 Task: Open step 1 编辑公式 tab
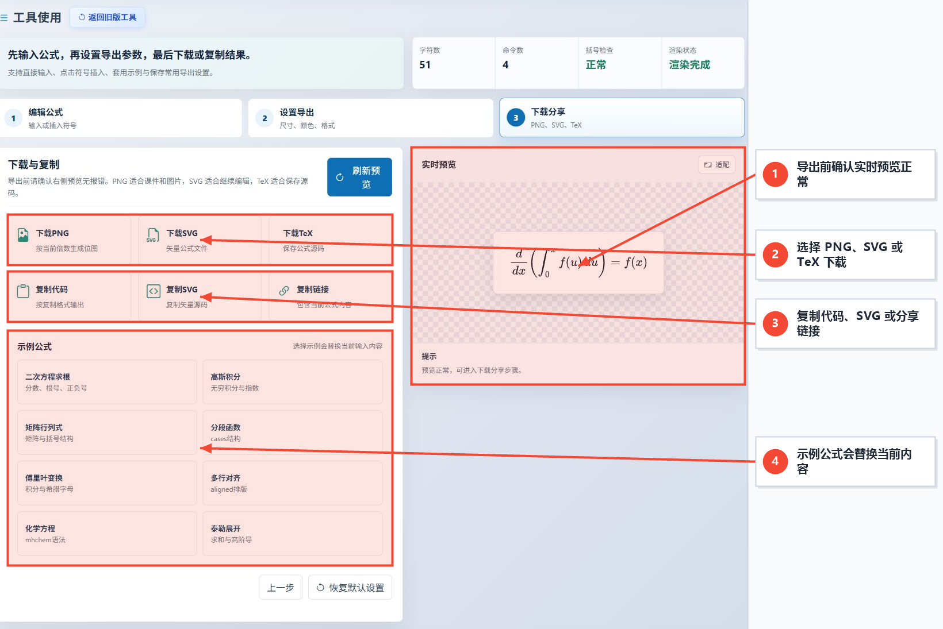[121, 118]
